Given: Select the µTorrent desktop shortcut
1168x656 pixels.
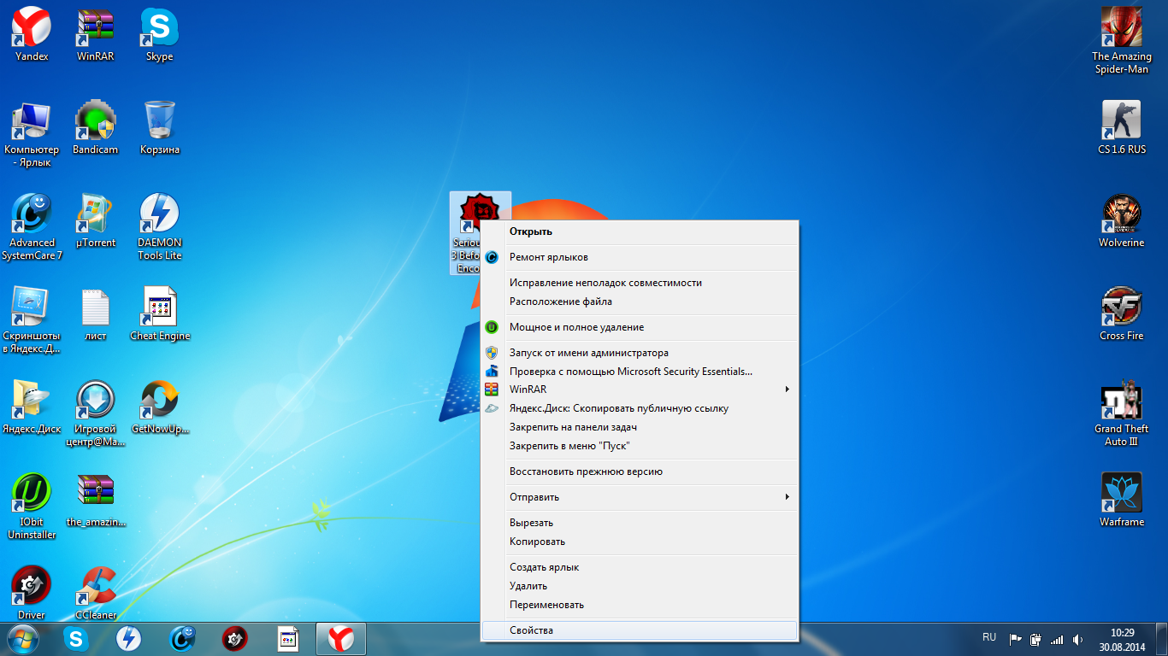Looking at the screenshot, I should coord(96,221).
